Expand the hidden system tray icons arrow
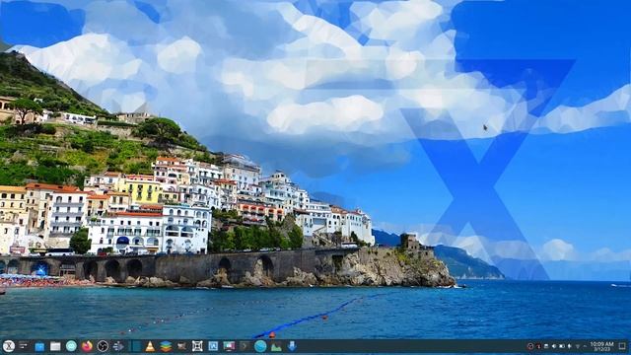 (x=585, y=346)
